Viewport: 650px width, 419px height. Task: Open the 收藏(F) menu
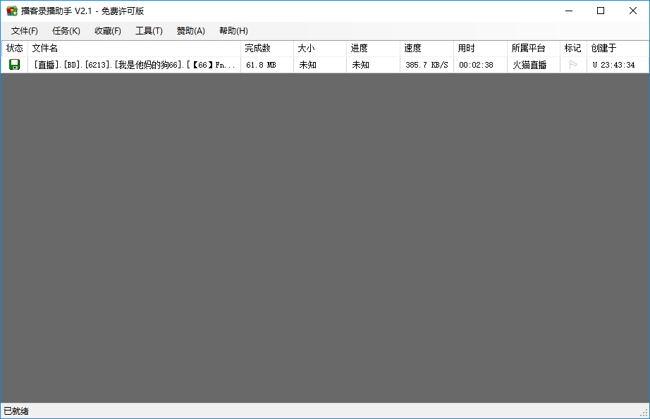click(108, 31)
